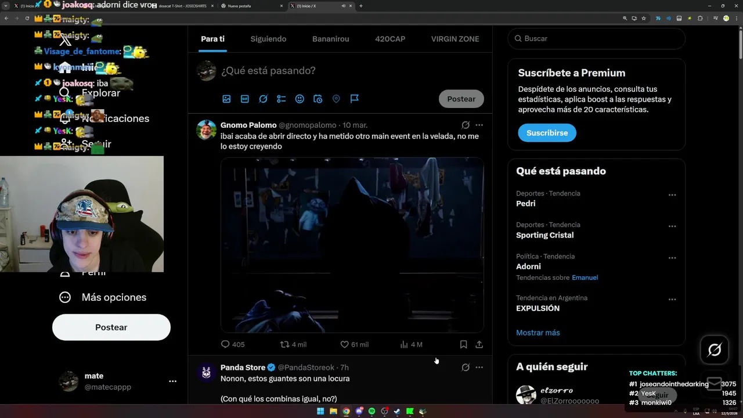The width and height of the screenshot is (743, 418).
Task: Click the Buscar search field
Action: 597,38
